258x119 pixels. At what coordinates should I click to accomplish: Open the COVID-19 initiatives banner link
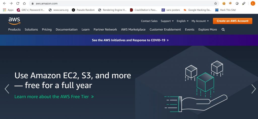[130, 40]
